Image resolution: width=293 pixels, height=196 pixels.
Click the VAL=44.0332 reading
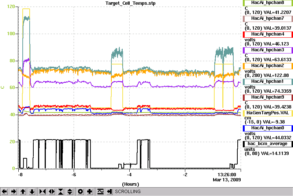coord(277,138)
